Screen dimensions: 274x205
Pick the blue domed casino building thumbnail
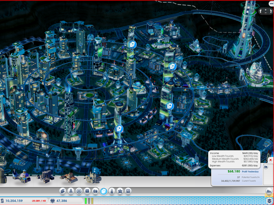(x=21, y=176)
